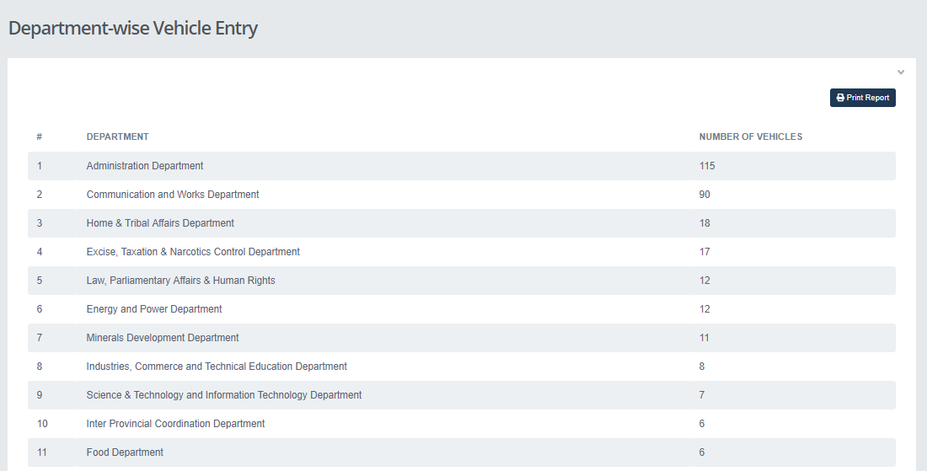
Task: Click the printer icon in Print Report
Action: (x=840, y=98)
